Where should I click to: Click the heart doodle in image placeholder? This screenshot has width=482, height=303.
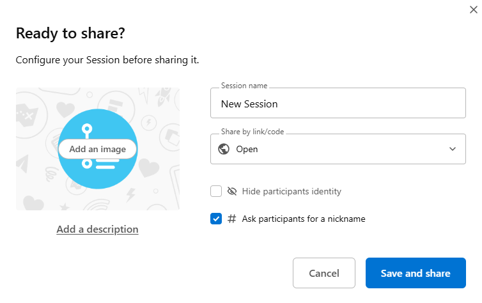point(149,169)
